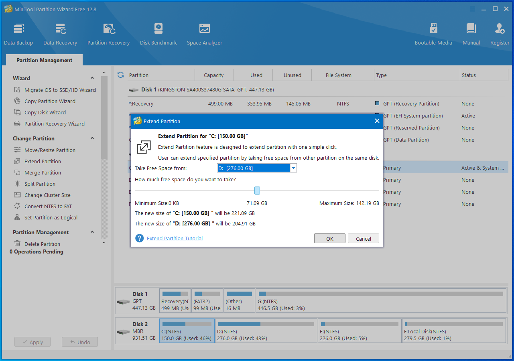Select FAT32 partition block on Disk 1
The width and height of the screenshot is (514, 361).
pyautogui.click(x=207, y=301)
